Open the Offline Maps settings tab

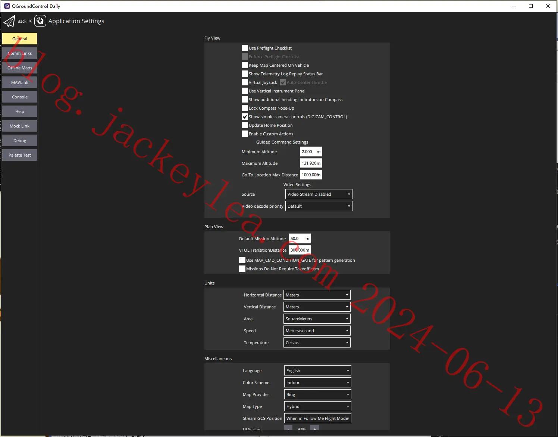(x=20, y=68)
